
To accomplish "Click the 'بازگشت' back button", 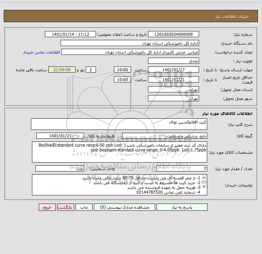I will click(65, 207).
